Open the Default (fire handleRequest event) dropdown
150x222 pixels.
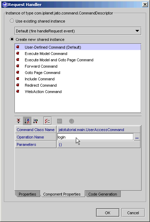[78, 31]
